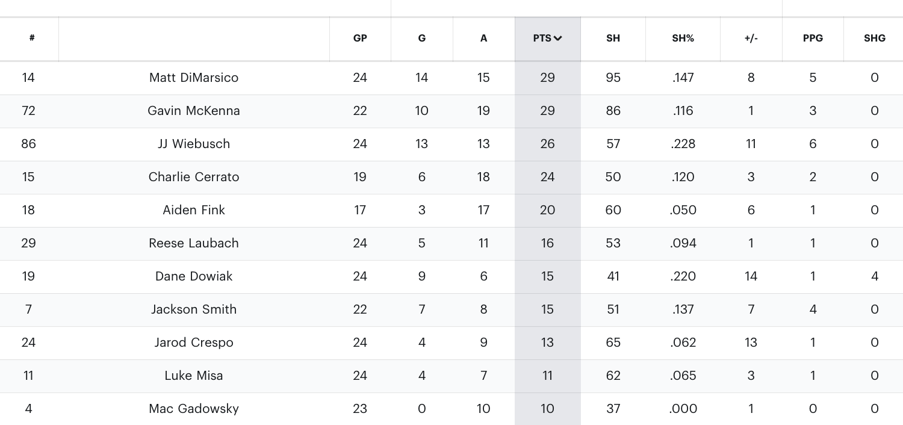Screen dimensions: 903x425
Task: Sort by the G goals column header
Action: point(422,39)
